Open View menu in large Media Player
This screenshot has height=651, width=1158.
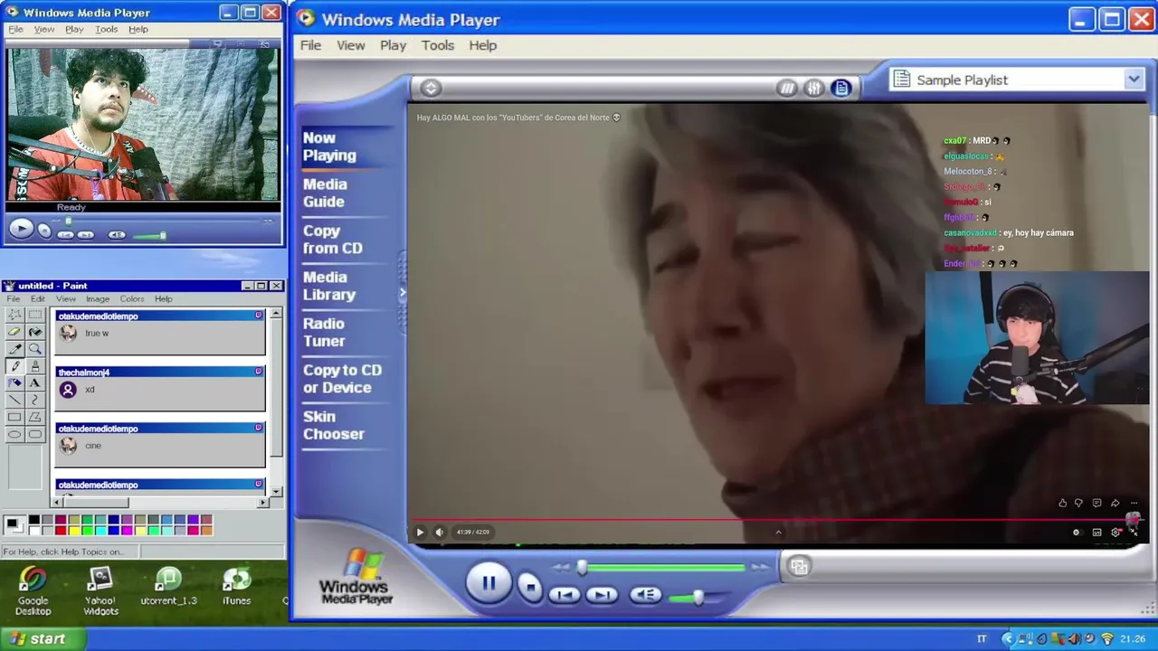pyautogui.click(x=351, y=45)
